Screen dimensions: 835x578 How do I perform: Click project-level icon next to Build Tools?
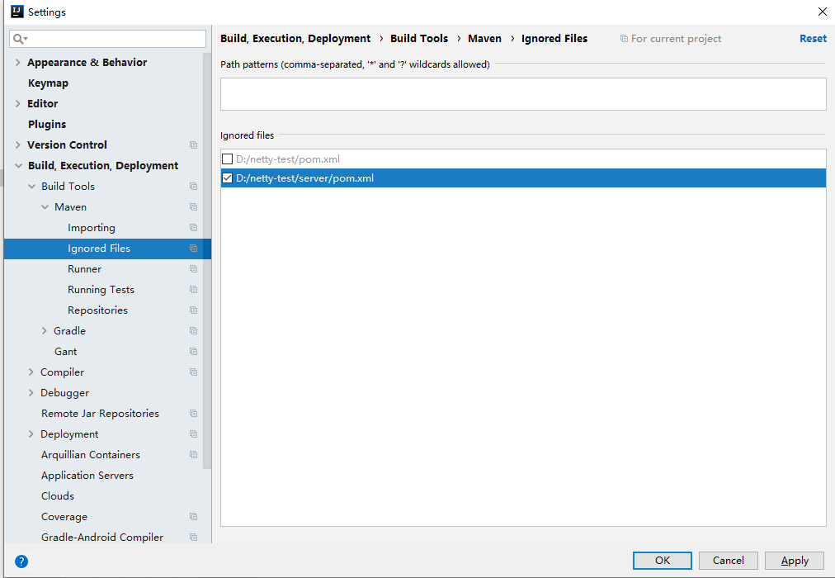(x=193, y=187)
